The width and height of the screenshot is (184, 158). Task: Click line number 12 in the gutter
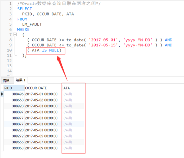(9, 61)
